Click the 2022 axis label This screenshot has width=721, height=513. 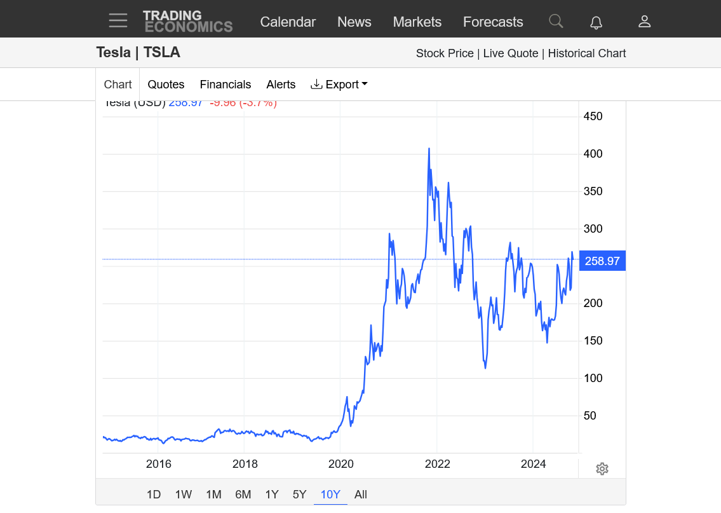[x=437, y=464]
